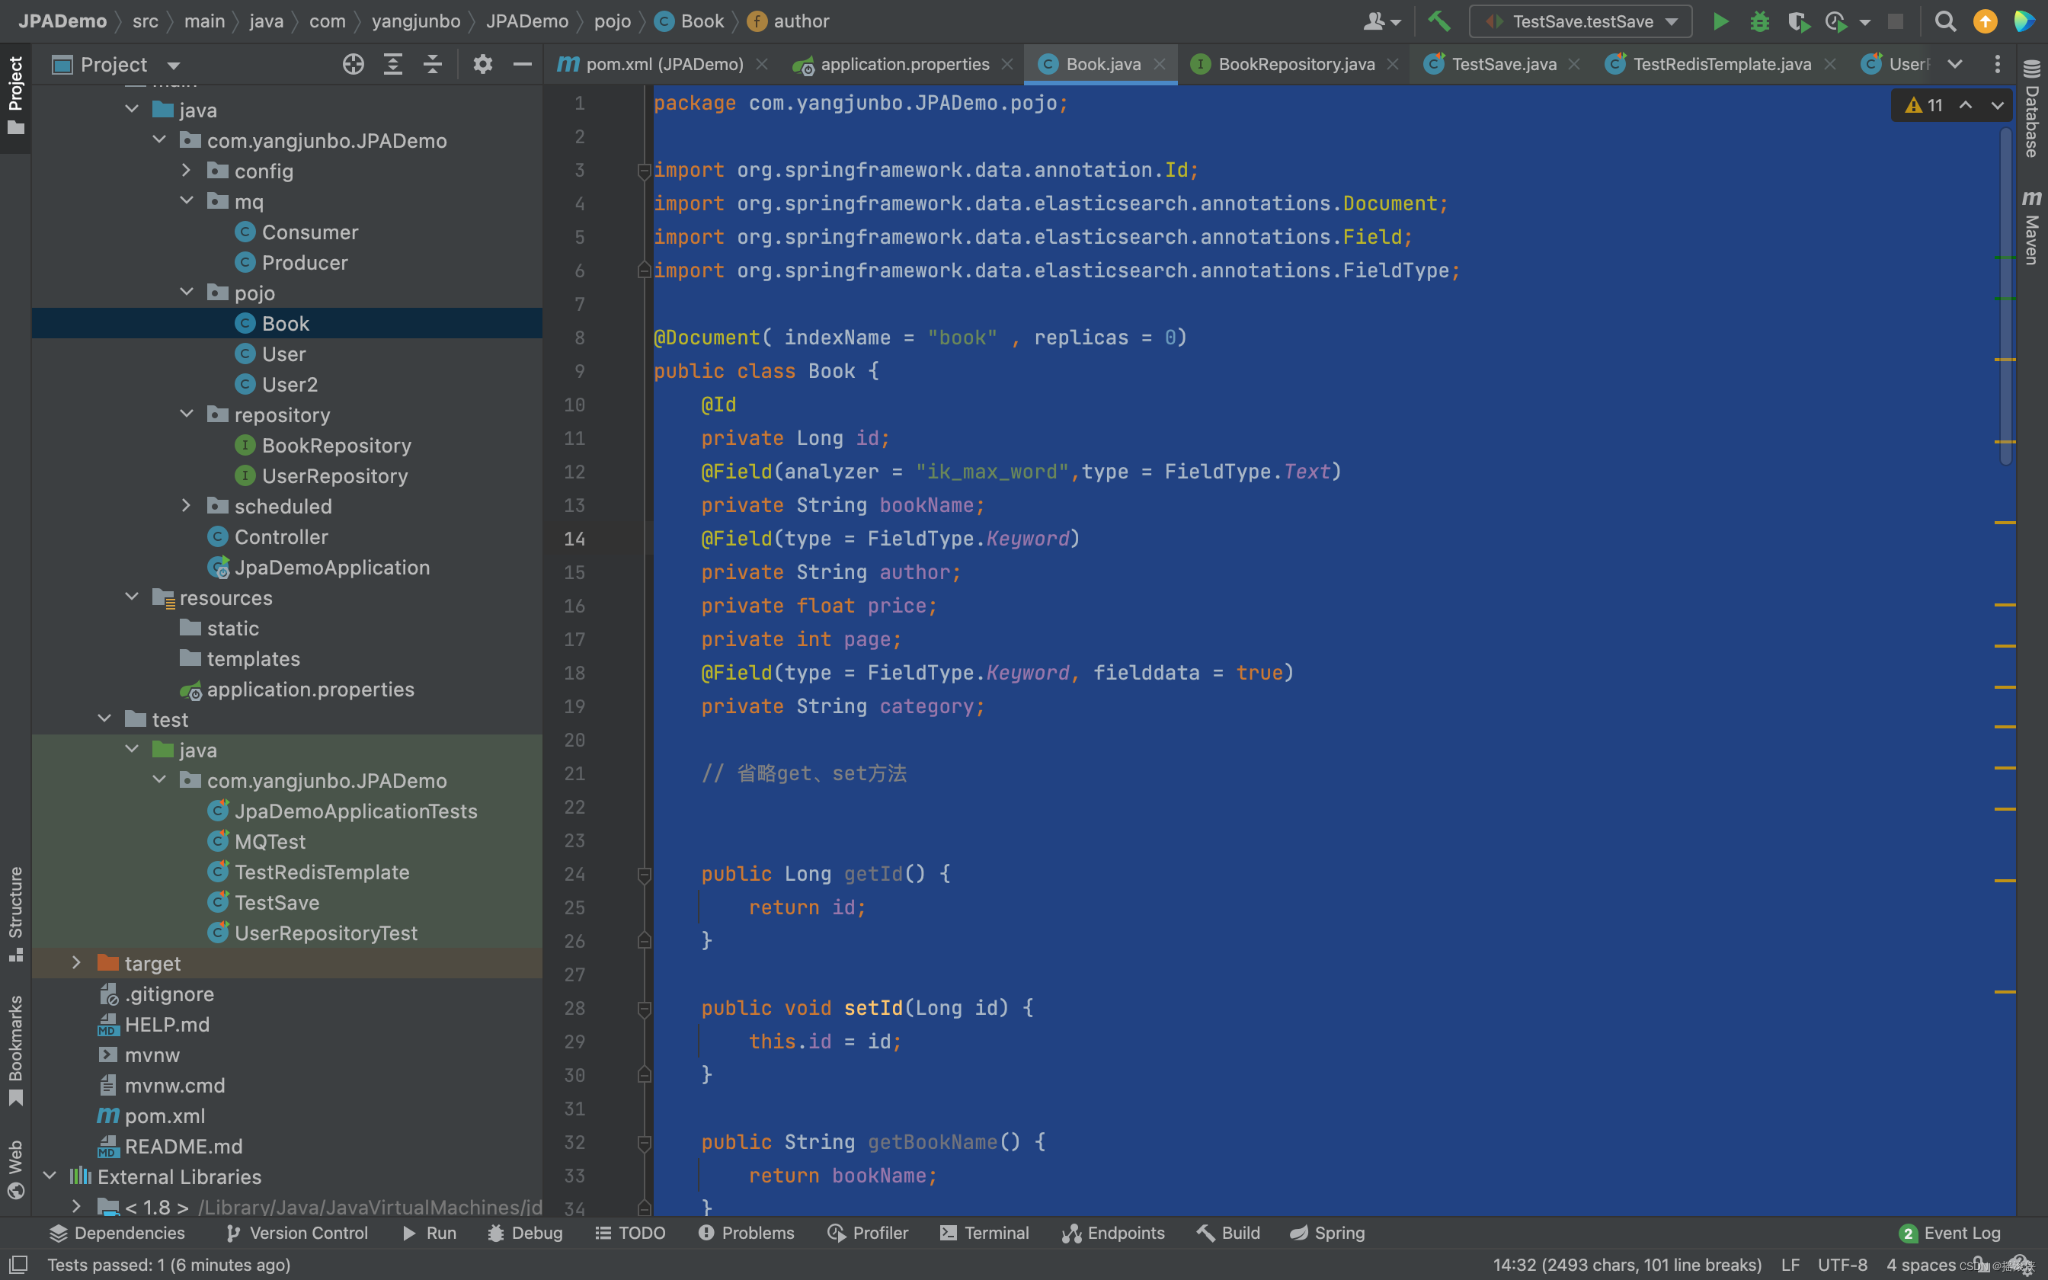Click the editor tabs vertical dots menu
The image size is (2048, 1280).
(x=1997, y=64)
